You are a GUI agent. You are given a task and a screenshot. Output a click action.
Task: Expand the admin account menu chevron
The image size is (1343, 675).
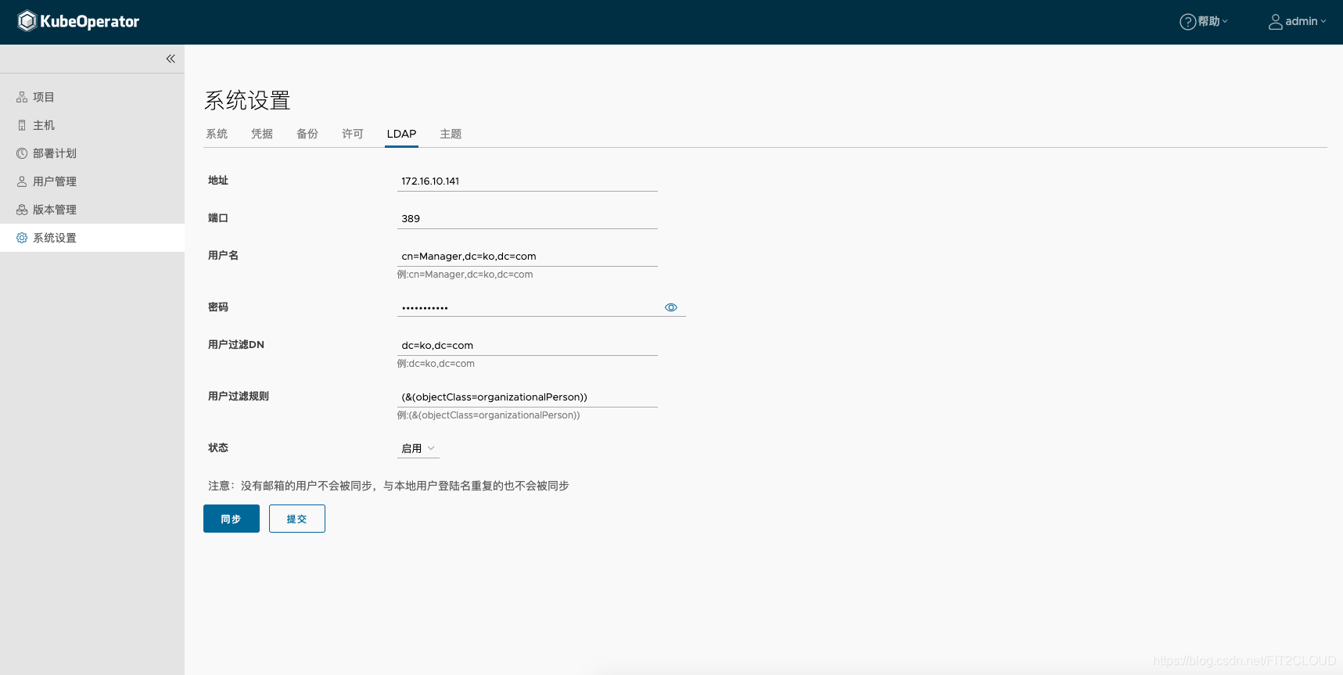pyautogui.click(x=1323, y=22)
